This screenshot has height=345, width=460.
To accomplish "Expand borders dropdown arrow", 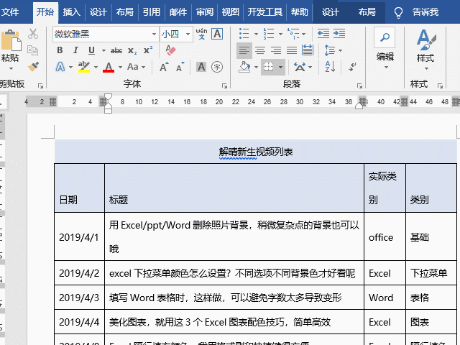I will [281, 67].
